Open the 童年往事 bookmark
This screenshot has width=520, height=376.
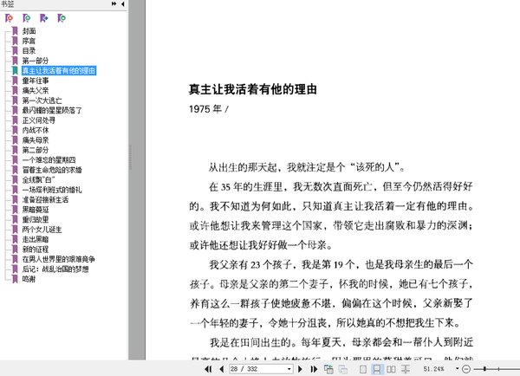click(36, 81)
